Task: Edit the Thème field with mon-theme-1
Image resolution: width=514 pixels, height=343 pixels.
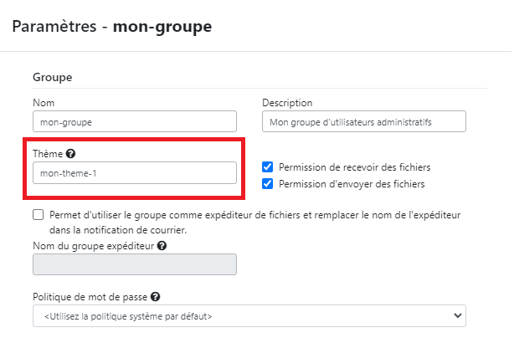Action: (x=135, y=172)
